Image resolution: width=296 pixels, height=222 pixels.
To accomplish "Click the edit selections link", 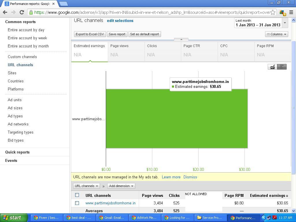I will (x=120, y=21).
